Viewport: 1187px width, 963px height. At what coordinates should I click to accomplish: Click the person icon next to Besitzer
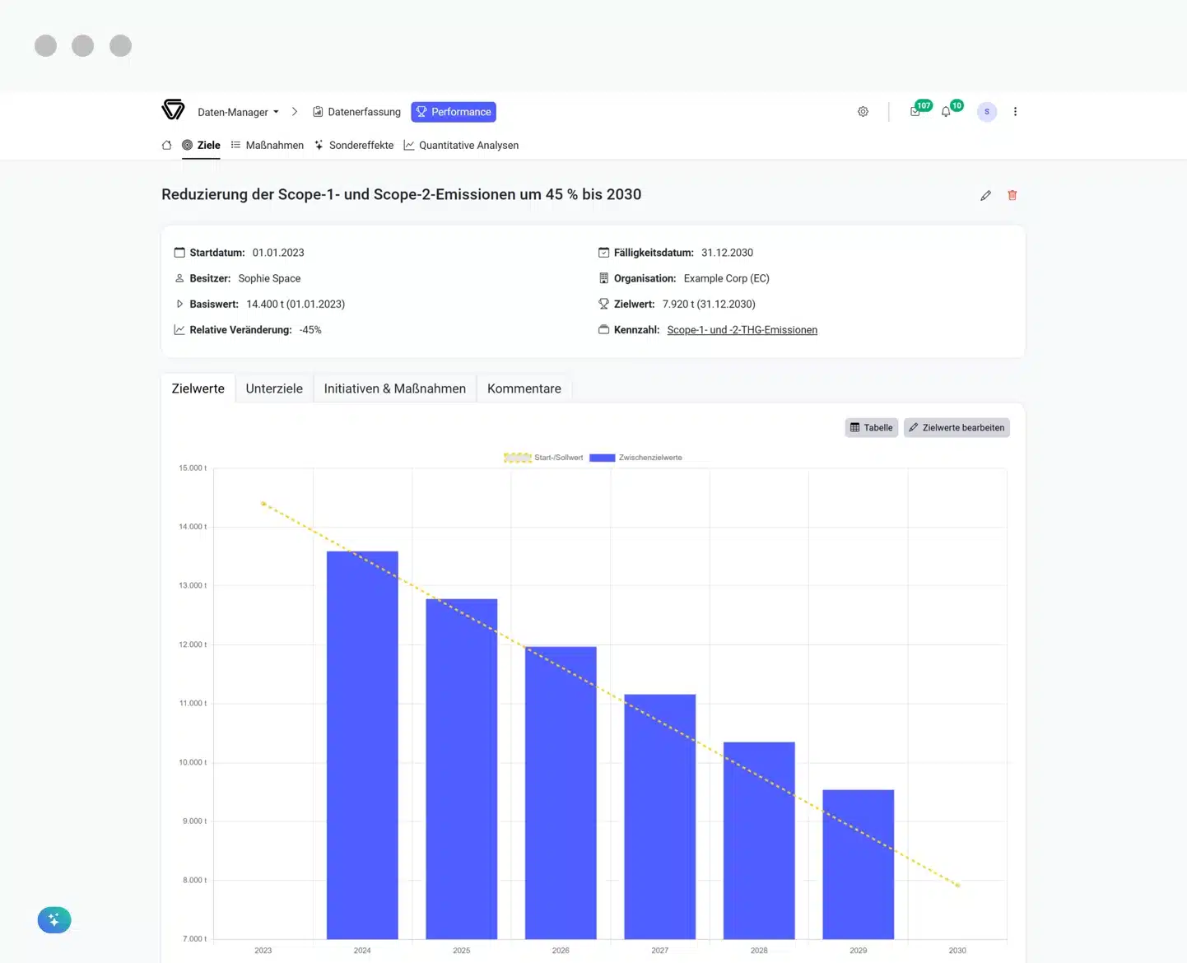pyautogui.click(x=179, y=278)
